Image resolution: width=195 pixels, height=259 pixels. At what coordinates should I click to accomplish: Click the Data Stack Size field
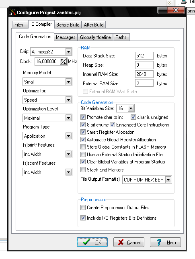[x=144, y=56]
